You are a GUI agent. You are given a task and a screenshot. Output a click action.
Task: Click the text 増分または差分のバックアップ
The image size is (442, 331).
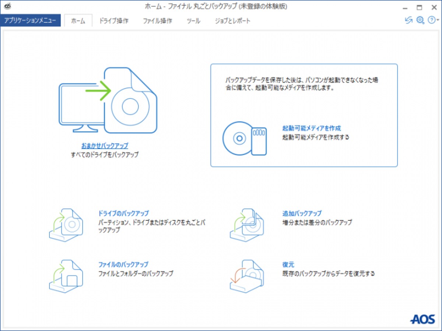(317, 223)
